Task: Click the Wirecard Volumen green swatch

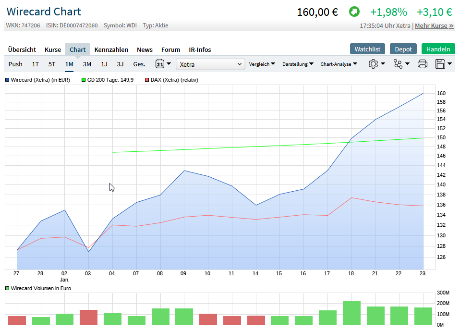Action: click(7, 288)
